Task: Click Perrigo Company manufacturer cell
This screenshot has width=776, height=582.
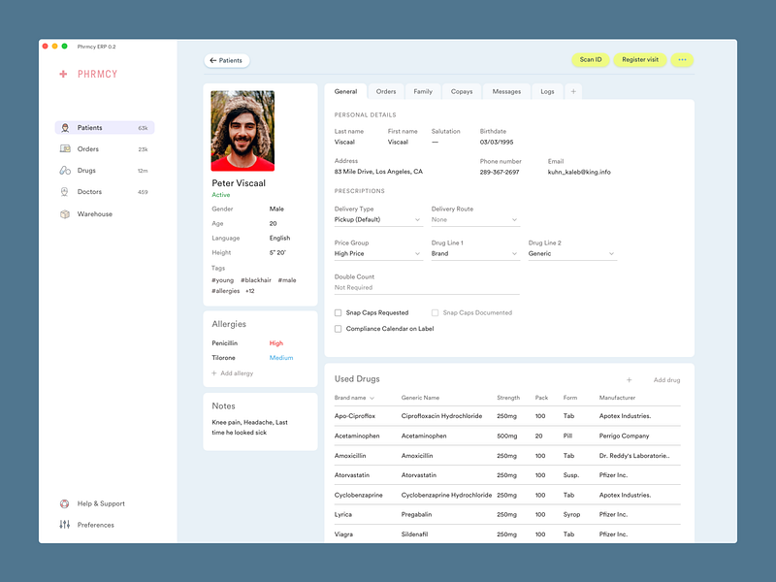Action: [x=624, y=436]
